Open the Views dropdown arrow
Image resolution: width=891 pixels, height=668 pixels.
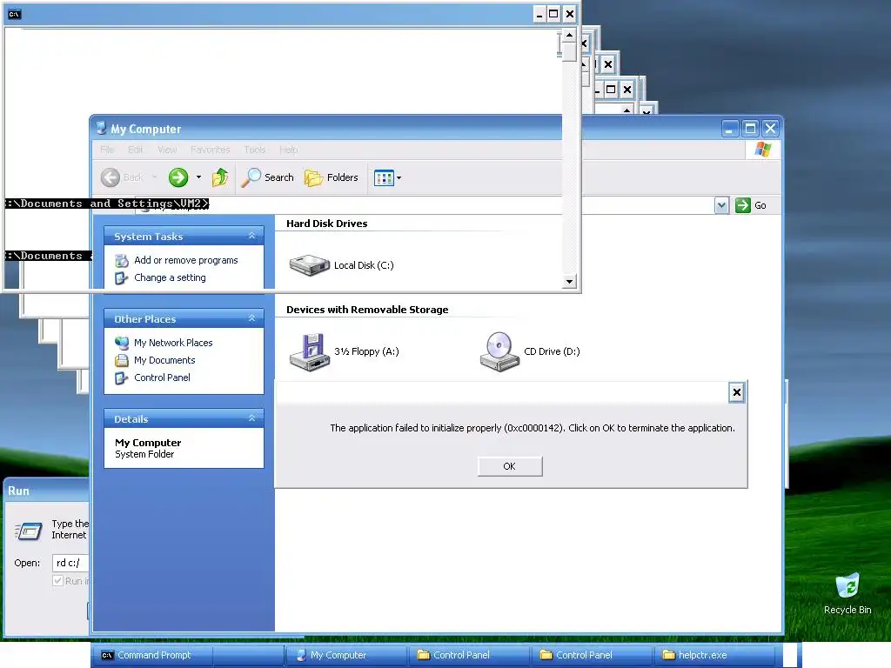point(399,177)
